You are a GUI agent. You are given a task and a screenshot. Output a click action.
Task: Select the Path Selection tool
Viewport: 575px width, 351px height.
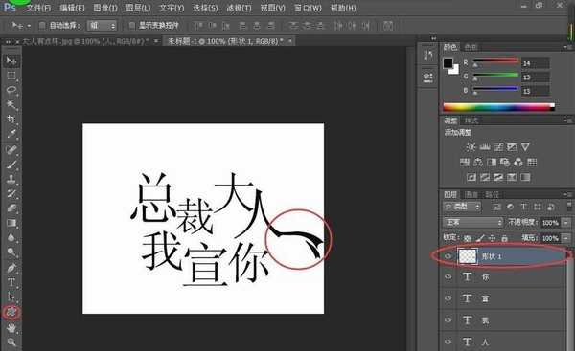[x=11, y=296]
